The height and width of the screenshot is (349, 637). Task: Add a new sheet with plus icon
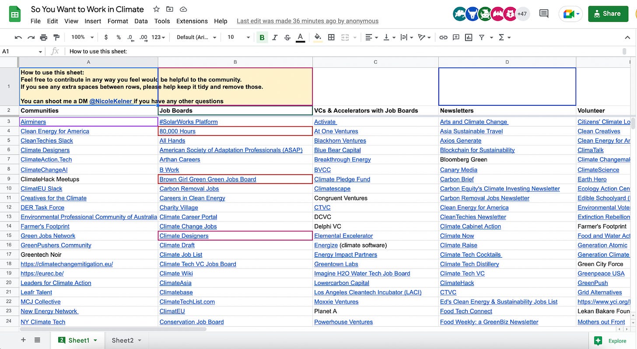point(23,340)
